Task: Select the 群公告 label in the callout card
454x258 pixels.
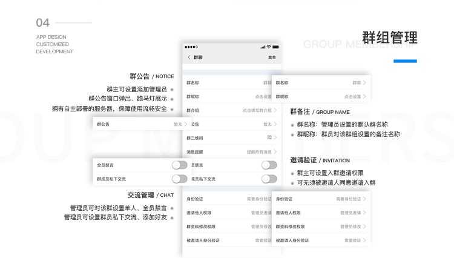Action: tap(103, 124)
